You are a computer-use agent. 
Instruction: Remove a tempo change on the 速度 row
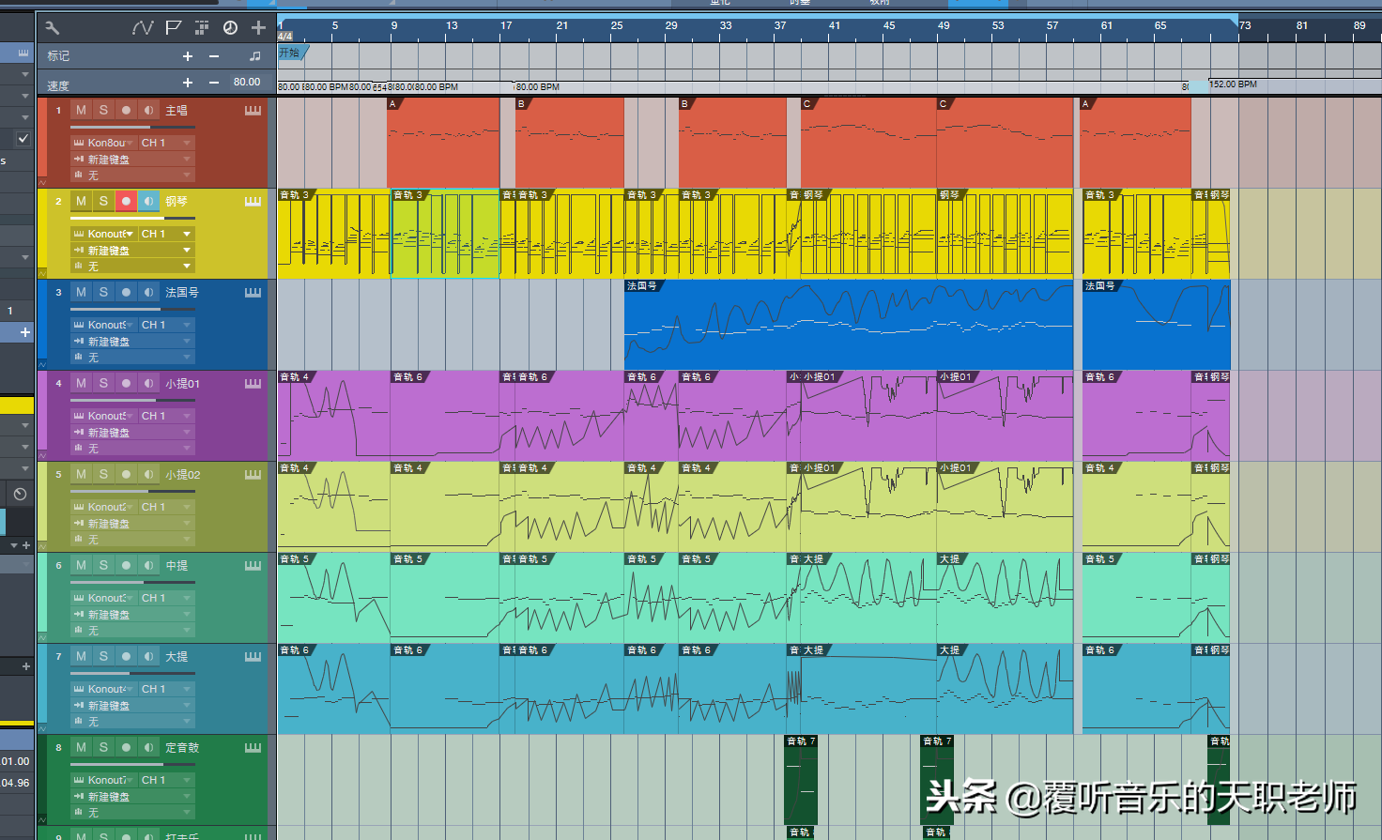click(214, 83)
